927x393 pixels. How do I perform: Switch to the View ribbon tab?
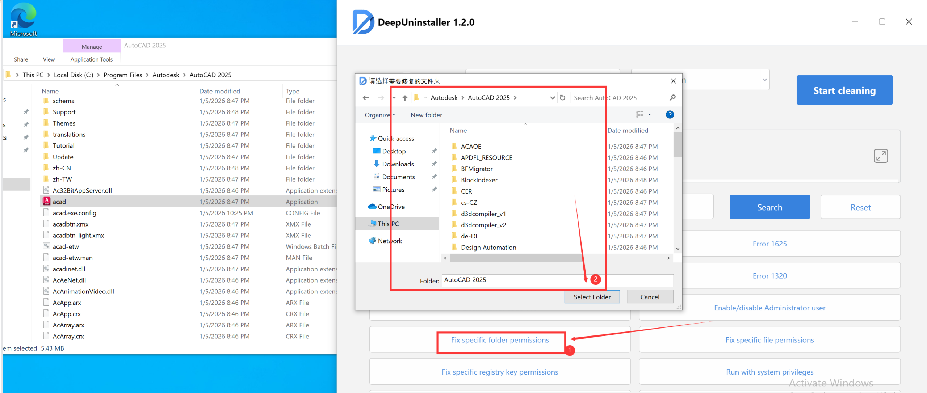tap(49, 59)
